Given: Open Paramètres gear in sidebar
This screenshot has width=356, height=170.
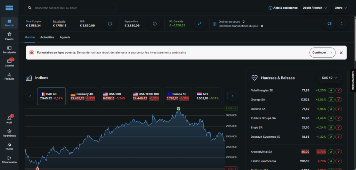Looking at the screenshot, I should pyautogui.click(x=9, y=133).
